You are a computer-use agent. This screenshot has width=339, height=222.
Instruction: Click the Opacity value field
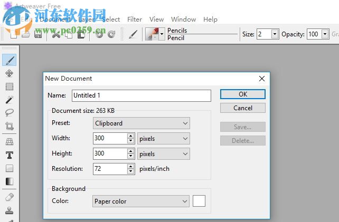[314, 34]
